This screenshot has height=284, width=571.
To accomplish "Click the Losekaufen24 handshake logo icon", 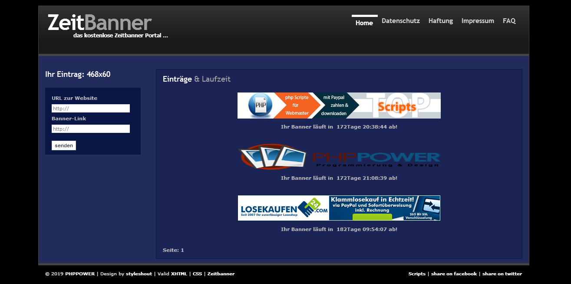I will 311,207.
